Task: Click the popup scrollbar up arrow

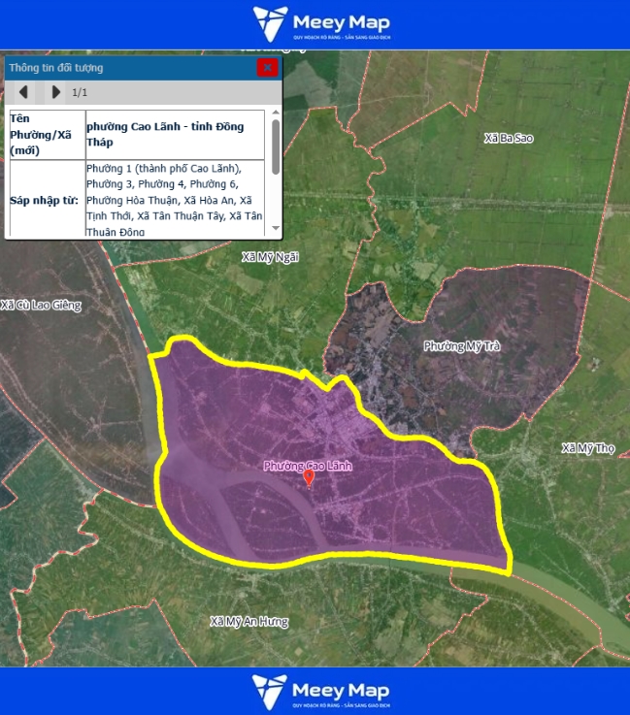Action: point(276,114)
